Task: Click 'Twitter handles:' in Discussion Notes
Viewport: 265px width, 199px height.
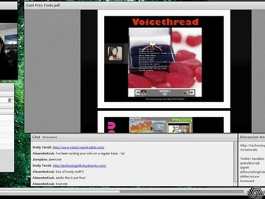Action: pyautogui.click(x=252, y=159)
